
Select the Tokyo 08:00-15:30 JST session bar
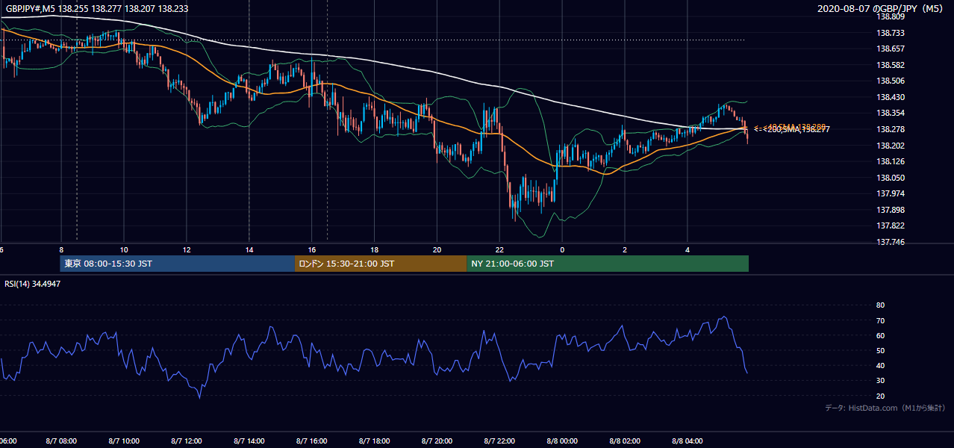pyautogui.click(x=178, y=264)
